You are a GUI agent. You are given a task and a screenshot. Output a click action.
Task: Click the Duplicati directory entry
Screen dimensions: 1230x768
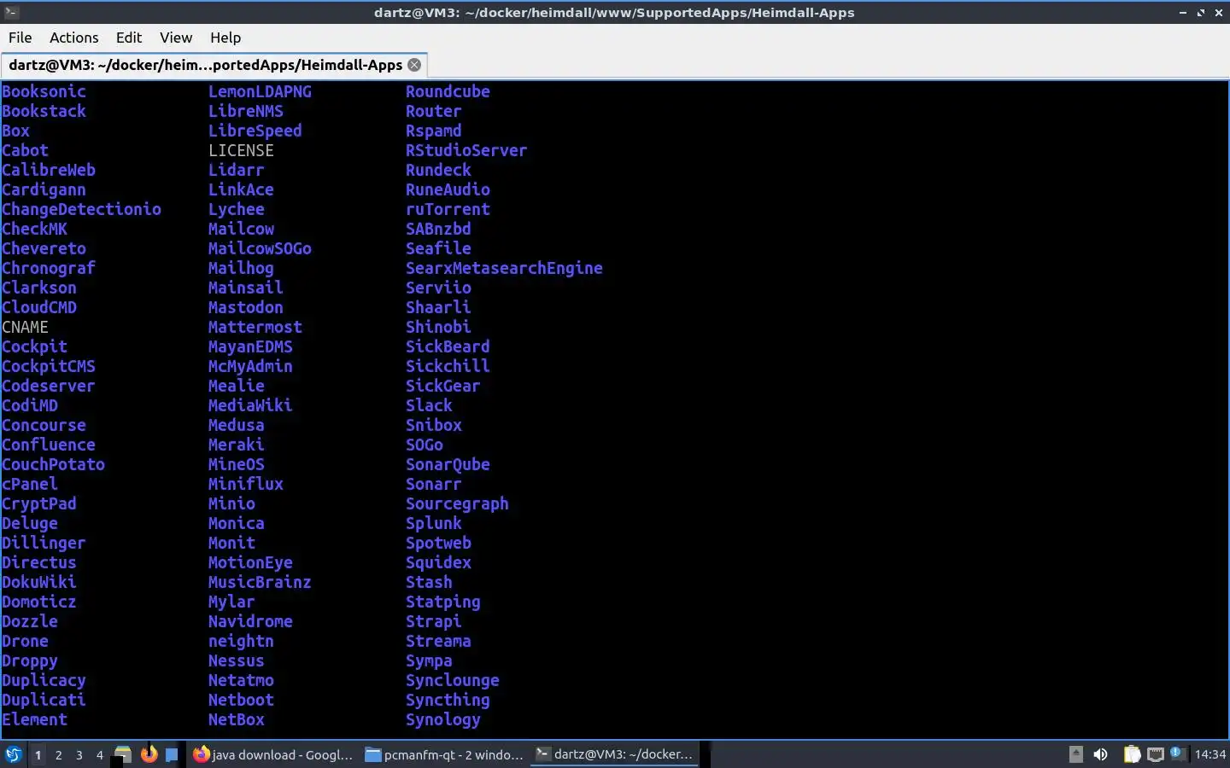[44, 700]
